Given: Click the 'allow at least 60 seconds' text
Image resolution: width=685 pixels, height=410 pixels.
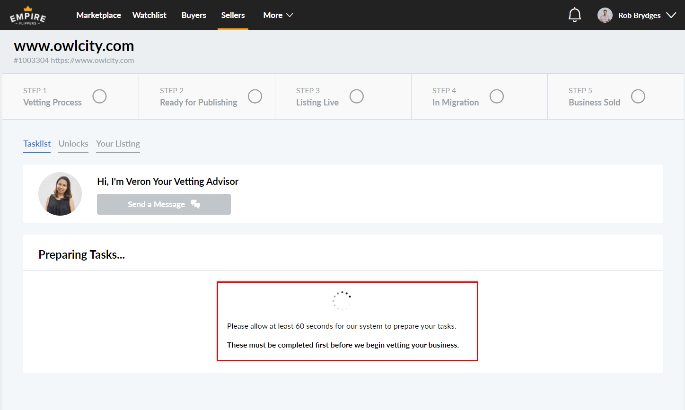Looking at the screenshot, I should (342, 326).
